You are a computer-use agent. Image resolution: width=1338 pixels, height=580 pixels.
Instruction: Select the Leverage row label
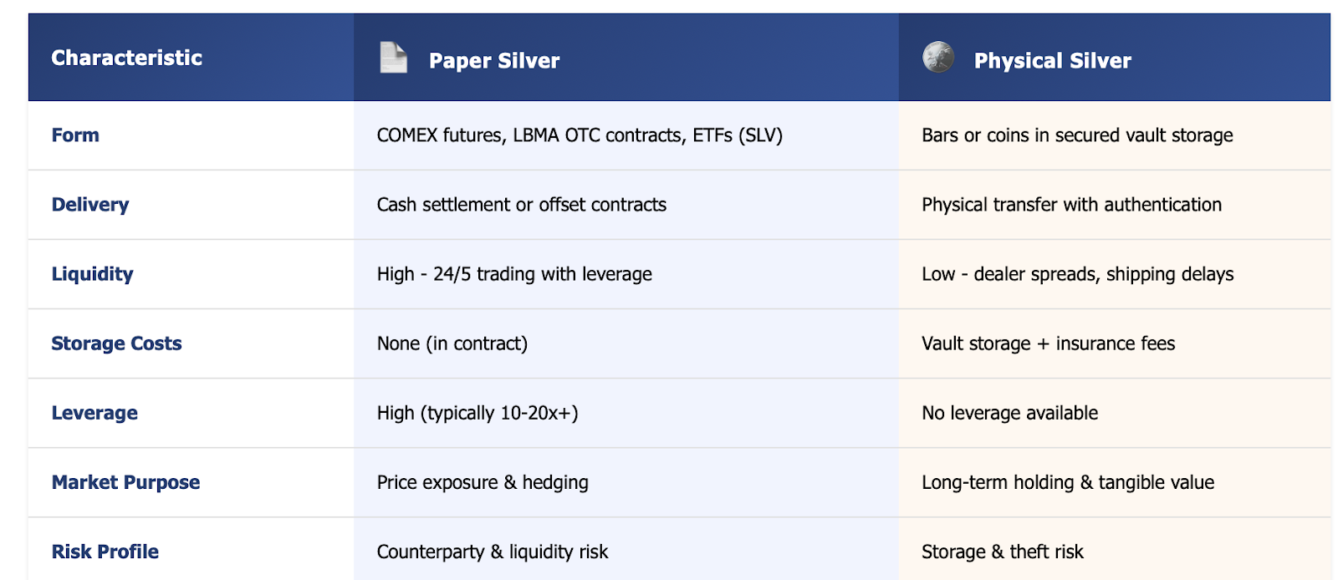tap(94, 413)
